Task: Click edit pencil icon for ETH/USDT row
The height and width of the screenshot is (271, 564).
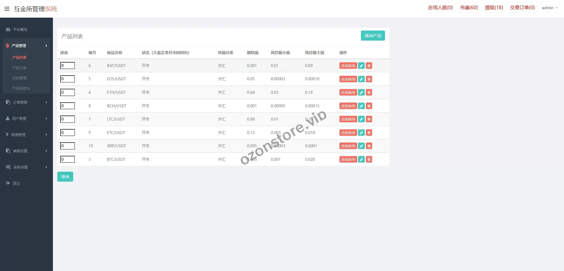Action: [361, 92]
